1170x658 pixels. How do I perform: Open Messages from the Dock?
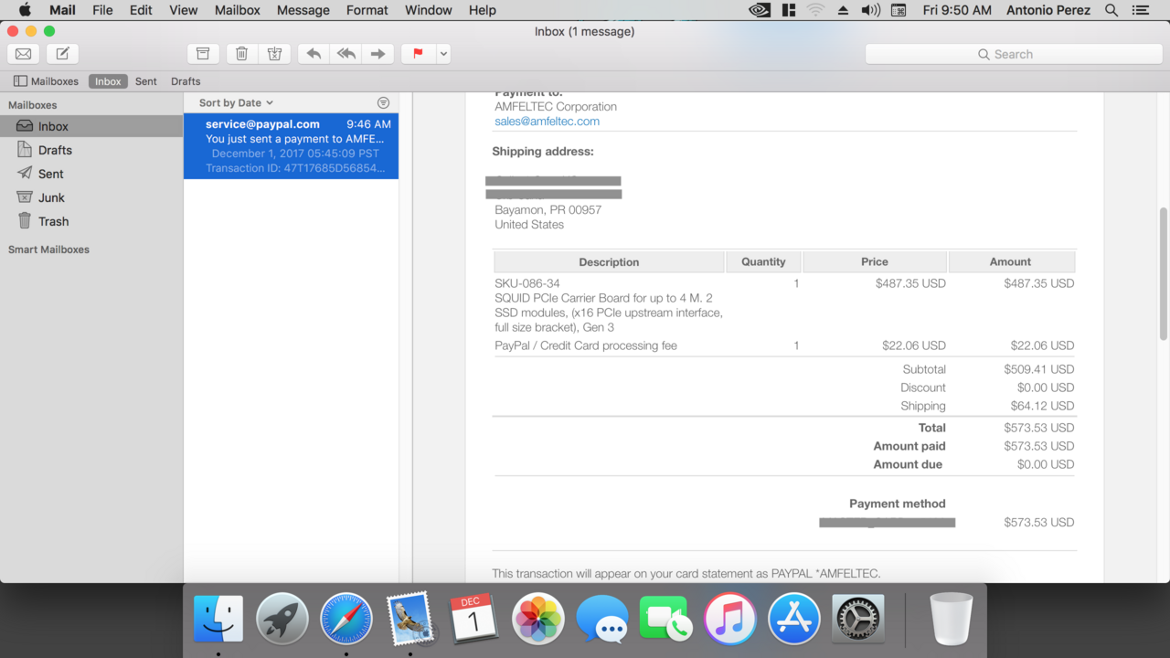[602, 619]
